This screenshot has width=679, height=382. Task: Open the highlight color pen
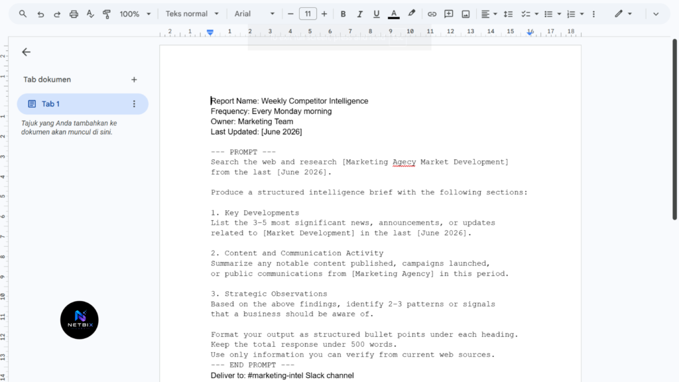pos(411,14)
